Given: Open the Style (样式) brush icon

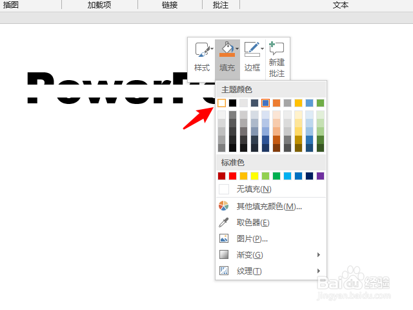Looking at the screenshot, I should (202, 50).
